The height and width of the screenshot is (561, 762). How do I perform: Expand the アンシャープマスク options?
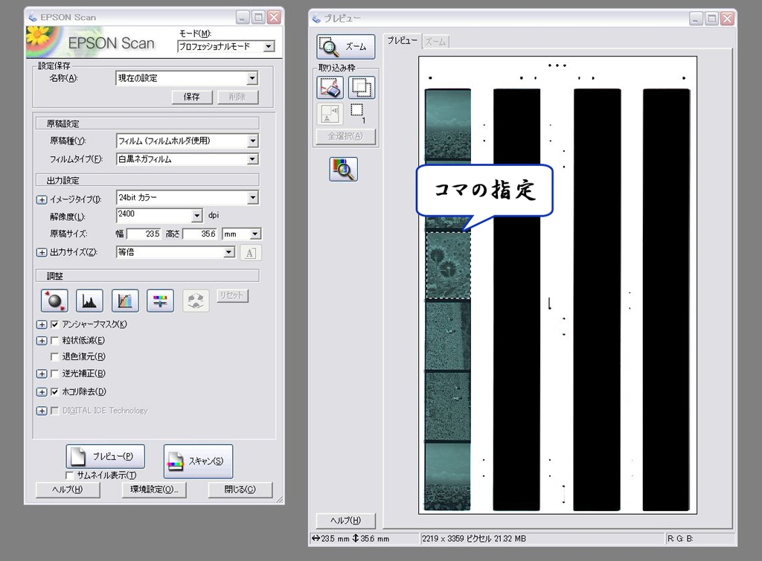[42, 324]
